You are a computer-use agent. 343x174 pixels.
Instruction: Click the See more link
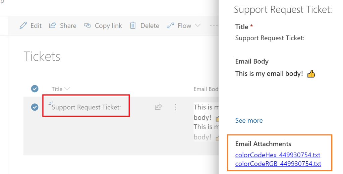(249, 120)
